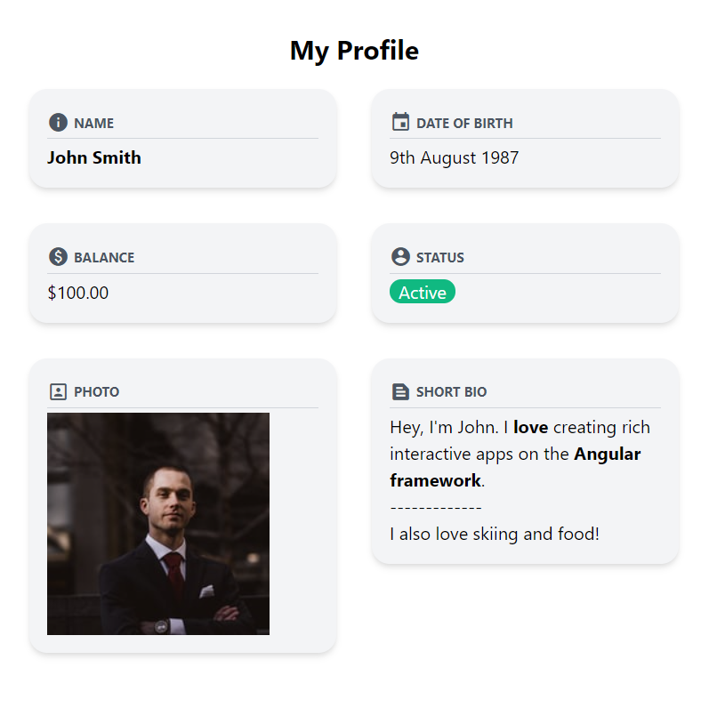The width and height of the screenshot is (709, 708).
Task: Click the PHOTO field label
Action: tap(96, 392)
